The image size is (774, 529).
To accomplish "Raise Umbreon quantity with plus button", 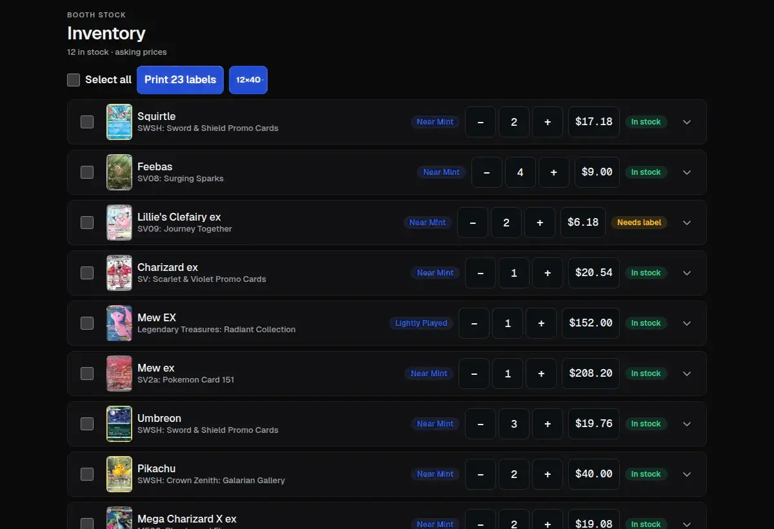I will pyautogui.click(x=548, y=424).
